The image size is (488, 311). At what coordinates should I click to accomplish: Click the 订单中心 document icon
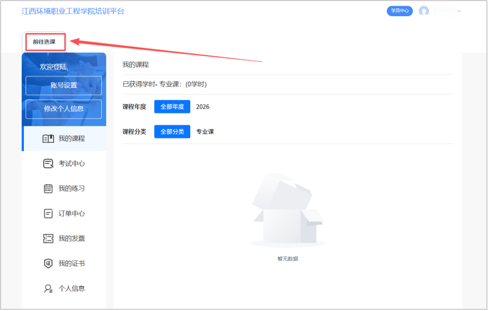[48, 214]
